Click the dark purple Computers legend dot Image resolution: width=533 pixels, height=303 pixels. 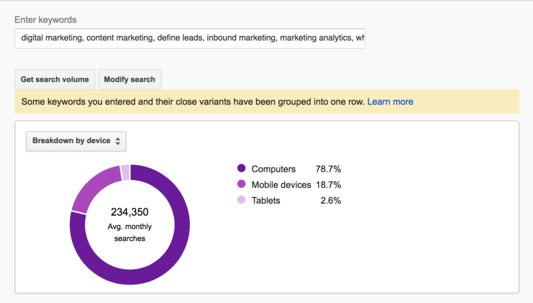pyautogui.click(x=241, y=169)
